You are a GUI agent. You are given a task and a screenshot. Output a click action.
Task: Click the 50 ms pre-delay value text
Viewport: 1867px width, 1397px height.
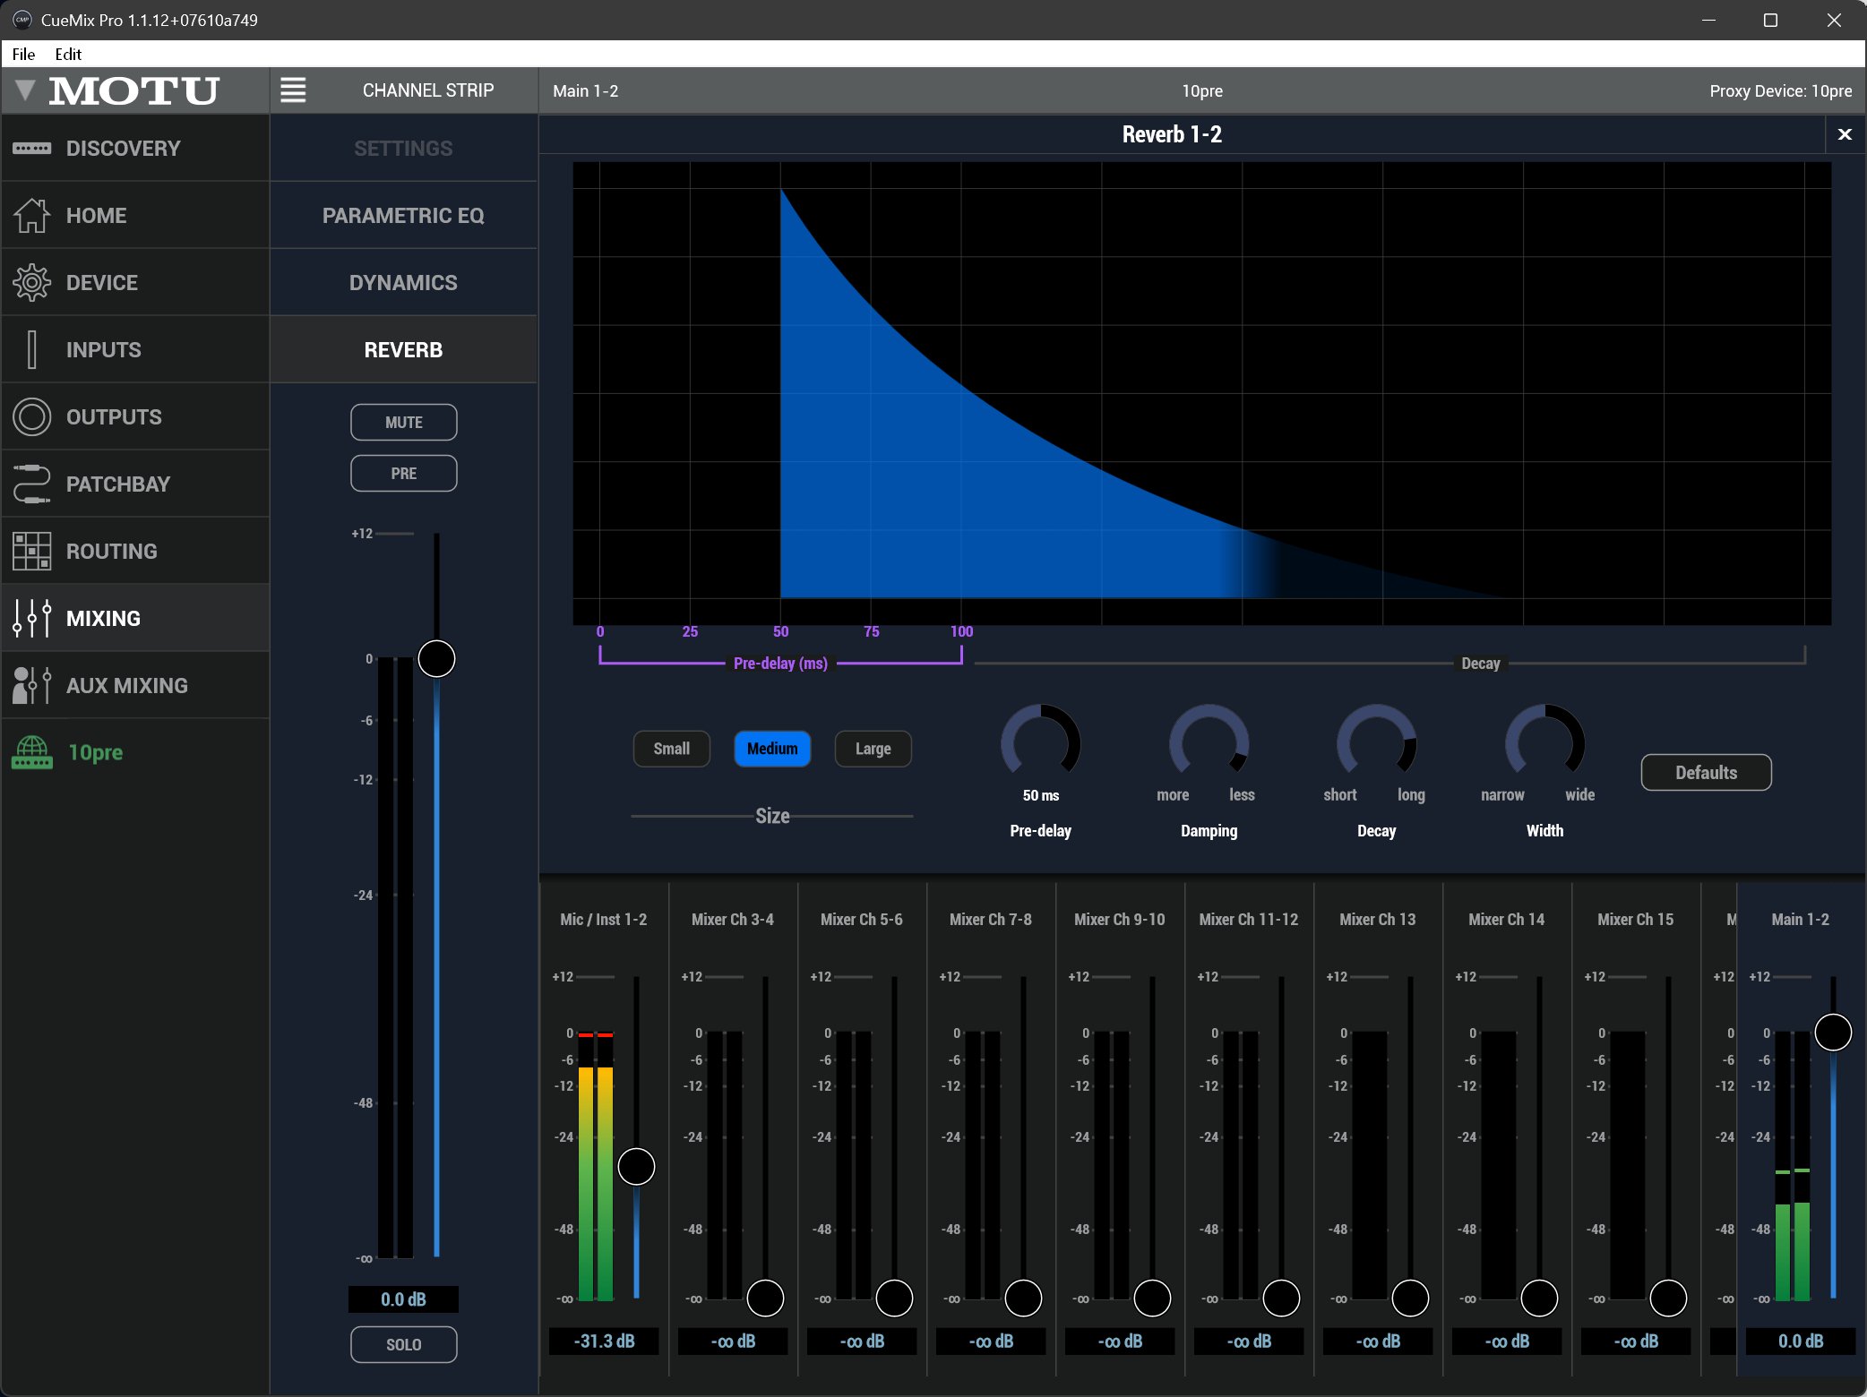tap(1041, 795)
